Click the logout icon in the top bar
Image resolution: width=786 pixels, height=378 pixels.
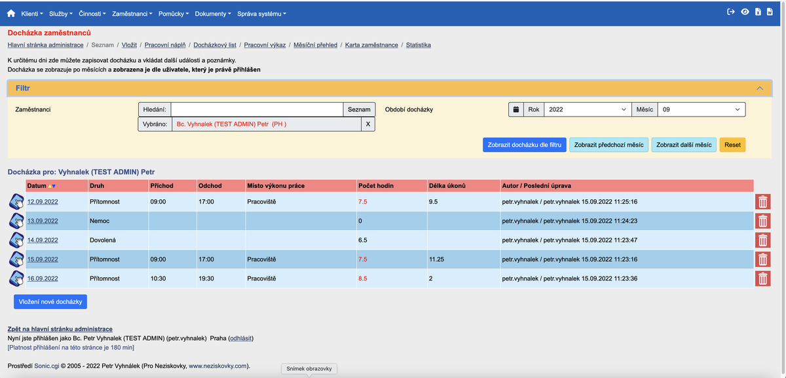731,12
